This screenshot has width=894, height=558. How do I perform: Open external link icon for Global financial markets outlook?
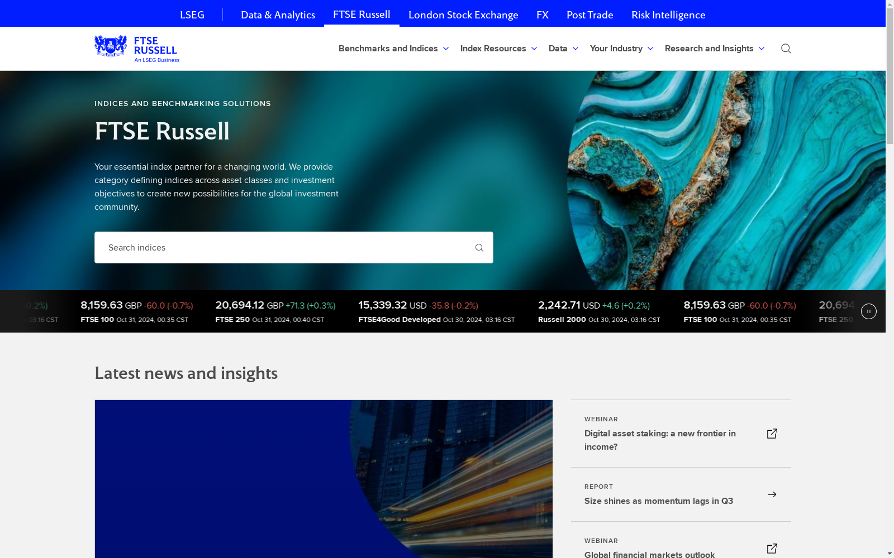click(x=772, y=549)
